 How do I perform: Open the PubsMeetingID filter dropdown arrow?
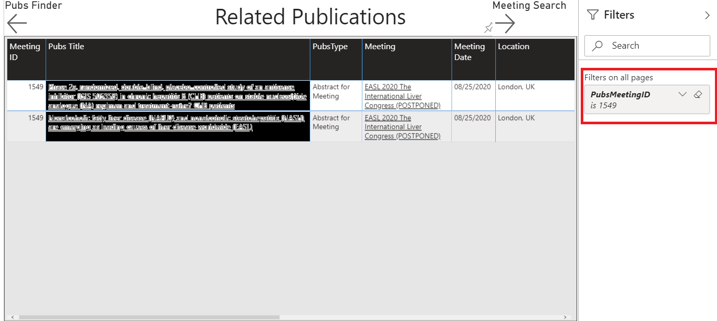tap(683, 94)
